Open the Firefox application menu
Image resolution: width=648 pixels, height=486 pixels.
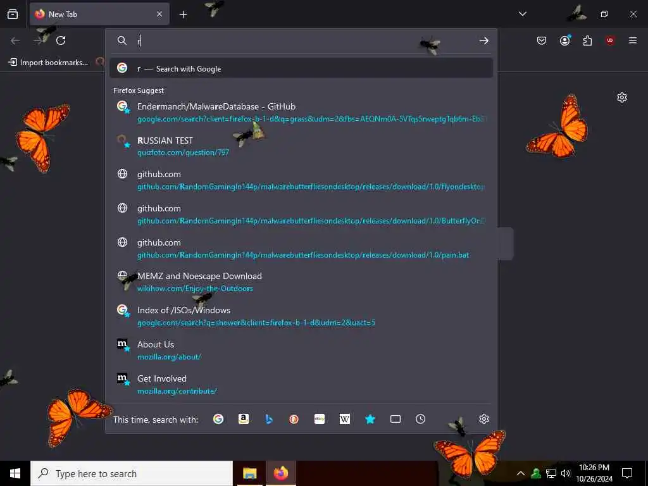pyautogui.click(x=633, y=40)
